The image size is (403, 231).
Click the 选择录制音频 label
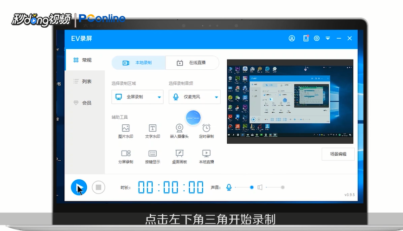click(181, 83)
